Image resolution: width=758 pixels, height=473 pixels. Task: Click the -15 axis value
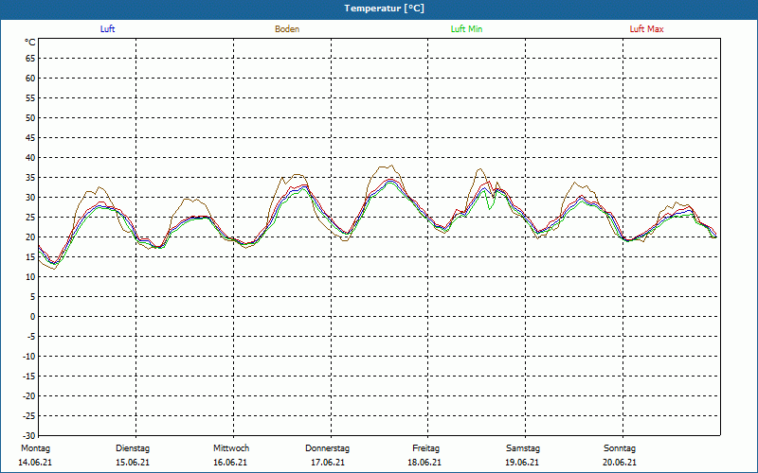(29, 376)
